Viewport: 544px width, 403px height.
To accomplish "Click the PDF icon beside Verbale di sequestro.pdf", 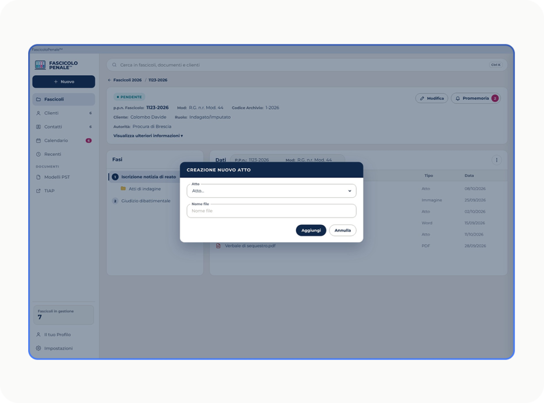I will point(218,246).
